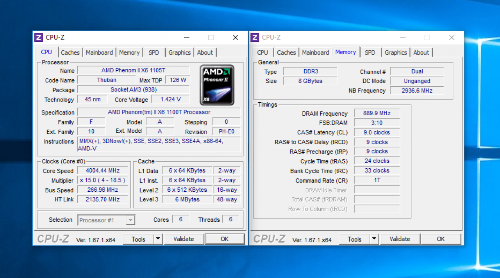Open the Caches tab in right CPU-Z window
The image size is (500, 278).
(x=286, y=52)
